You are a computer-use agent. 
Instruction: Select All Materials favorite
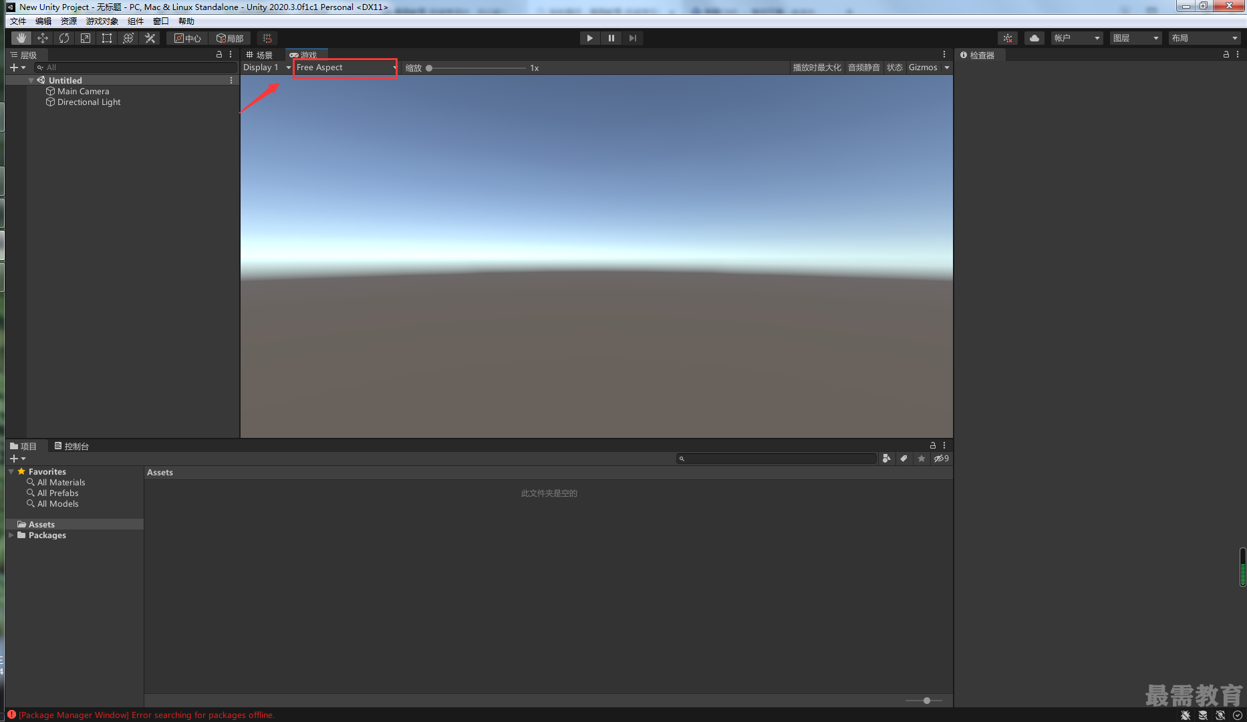pos(56,482)
